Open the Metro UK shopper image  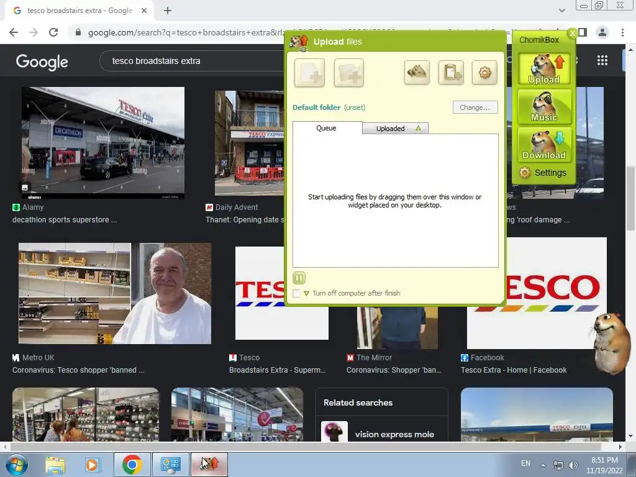tap(115, 293)
